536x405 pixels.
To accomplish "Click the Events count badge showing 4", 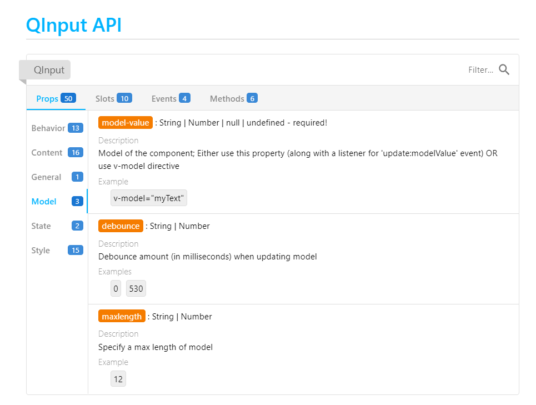I will 185,98.
